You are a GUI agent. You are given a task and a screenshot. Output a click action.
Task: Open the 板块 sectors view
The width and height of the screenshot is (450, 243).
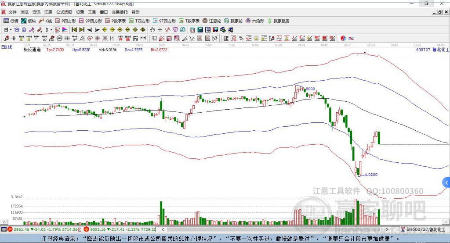[x=28, y=21]
